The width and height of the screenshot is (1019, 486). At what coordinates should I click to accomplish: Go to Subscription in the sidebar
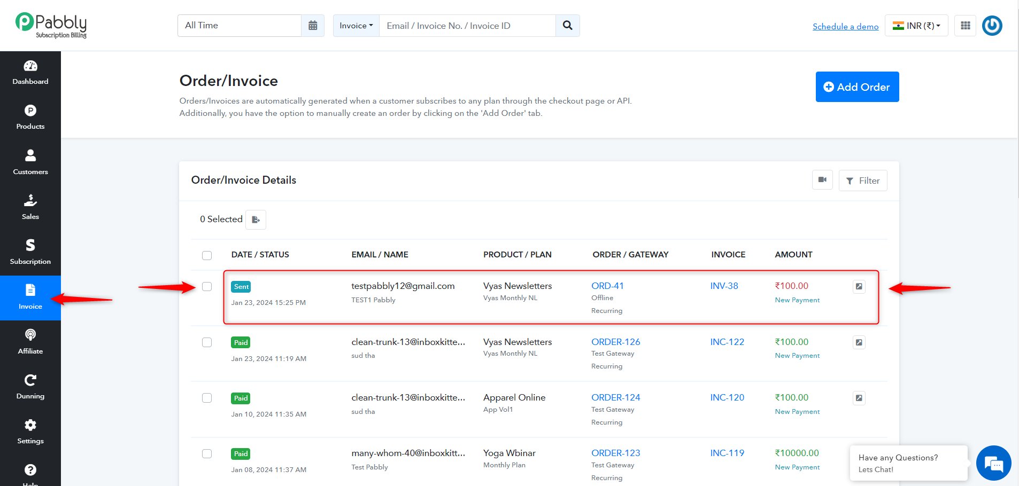30,253
